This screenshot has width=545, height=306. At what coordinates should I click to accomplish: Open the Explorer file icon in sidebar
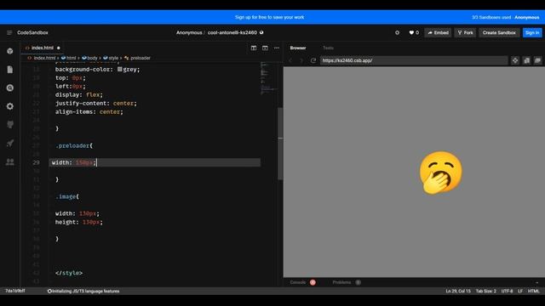point(10,70)
